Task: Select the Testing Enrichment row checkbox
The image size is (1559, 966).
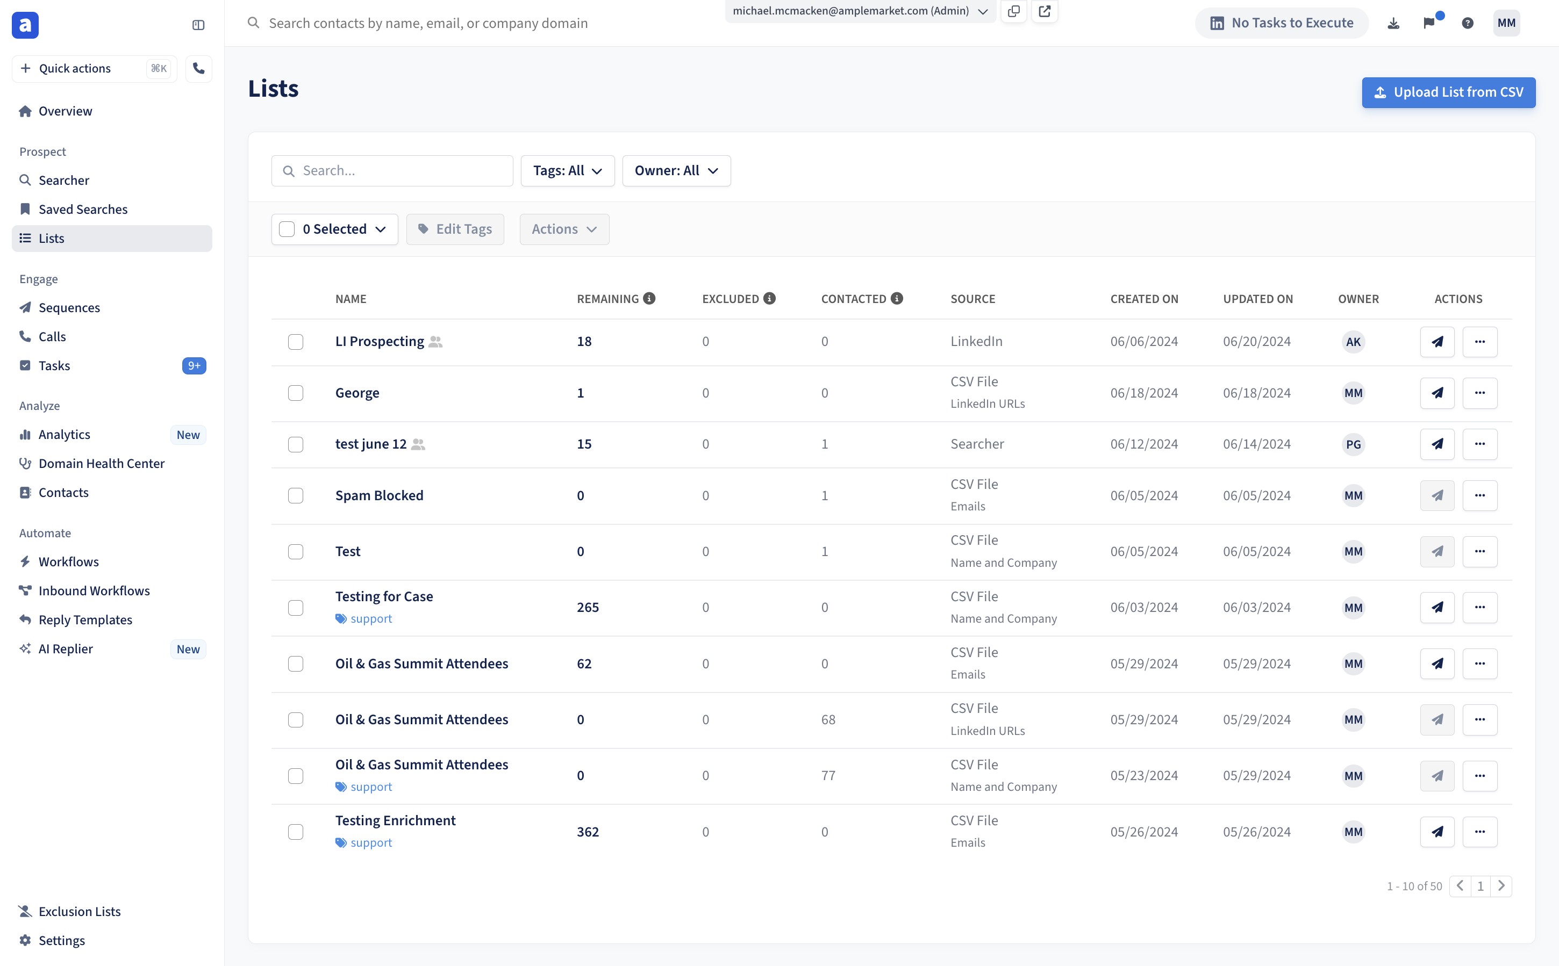Action: [x=295, y=832]
